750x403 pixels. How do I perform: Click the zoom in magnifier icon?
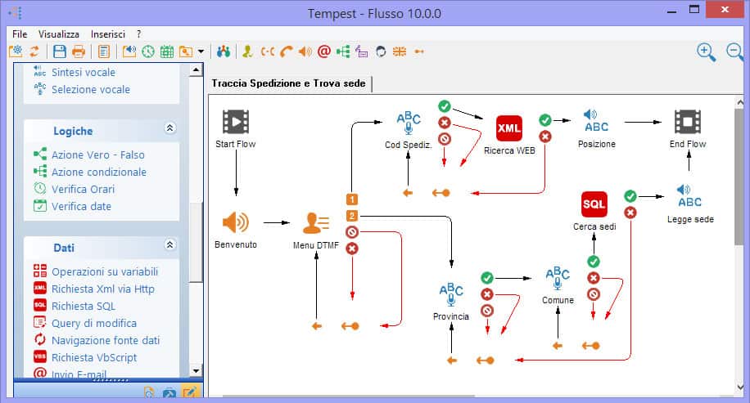click(706, 51)
